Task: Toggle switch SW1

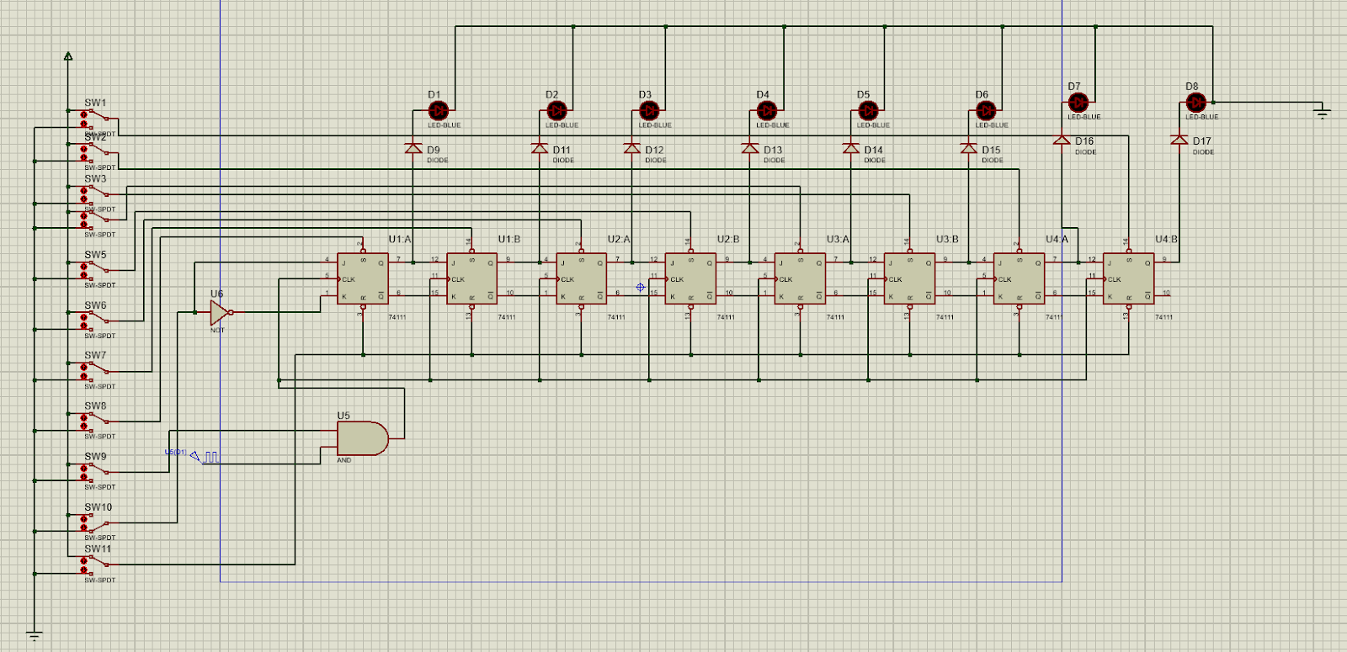Action: 96,119
